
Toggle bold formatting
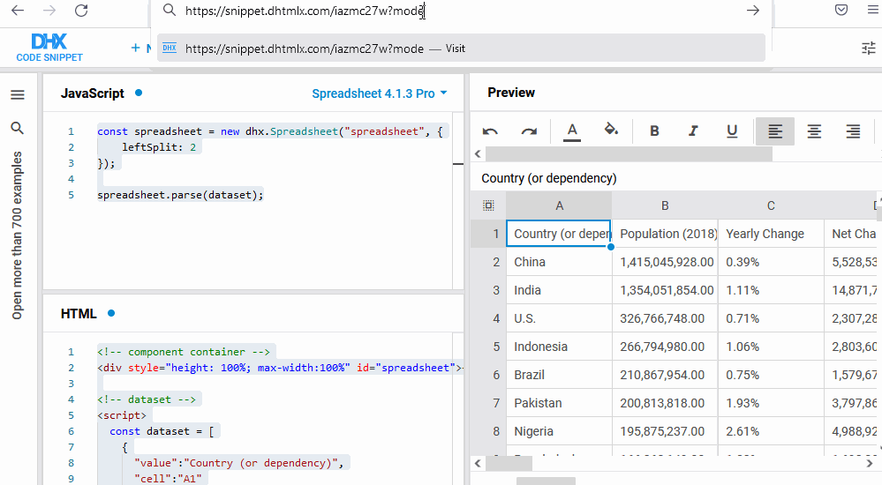pos(654,131)
